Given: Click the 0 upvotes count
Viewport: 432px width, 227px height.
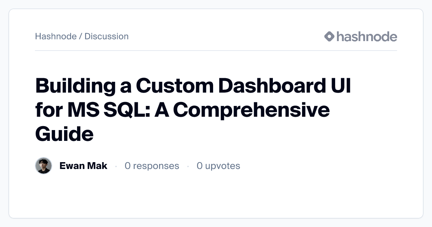Looking at the screenshot, I should [218, 166].
